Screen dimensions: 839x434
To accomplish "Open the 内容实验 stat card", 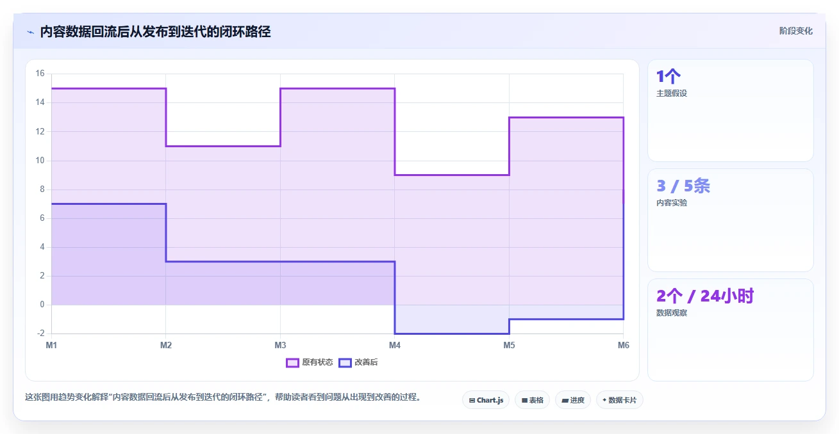I will [731, 220].
